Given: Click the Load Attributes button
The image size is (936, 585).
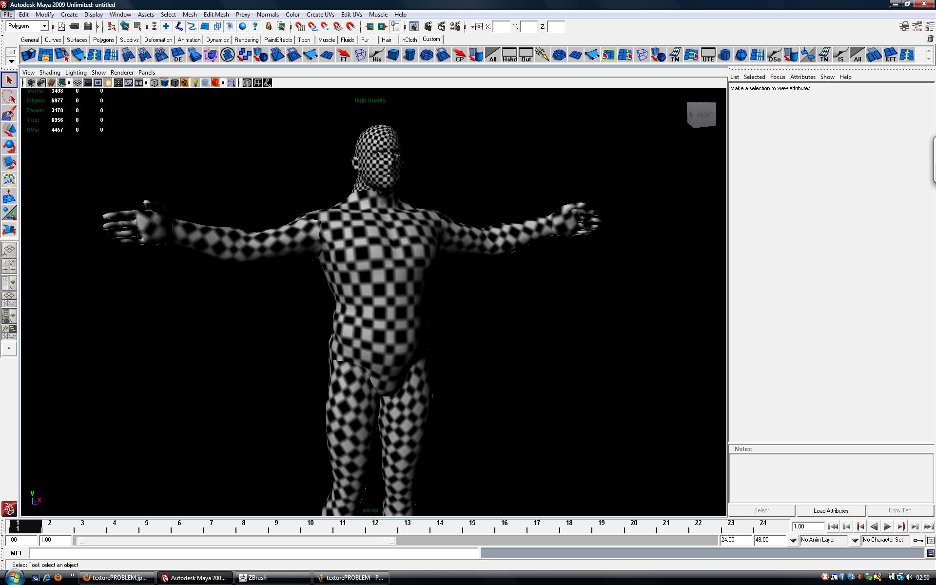Looking at the screenshot, I should 830,510.
